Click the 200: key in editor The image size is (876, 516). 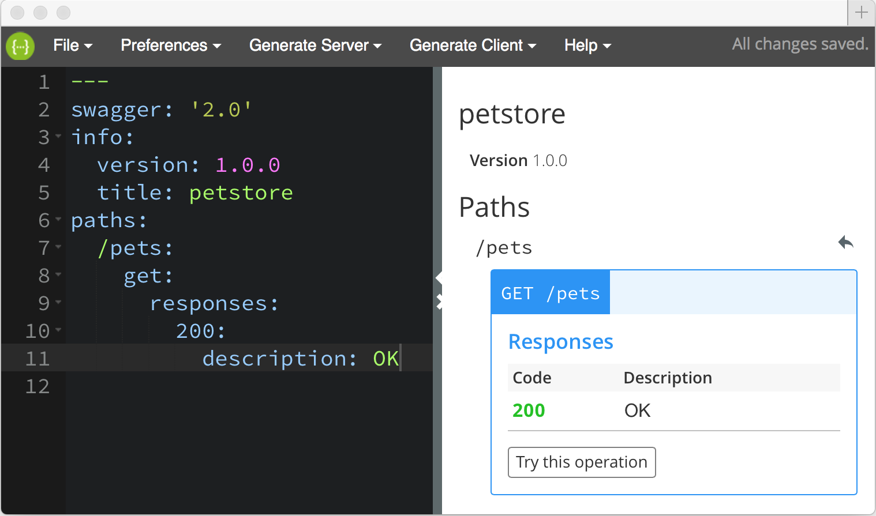tap(200, 331)
